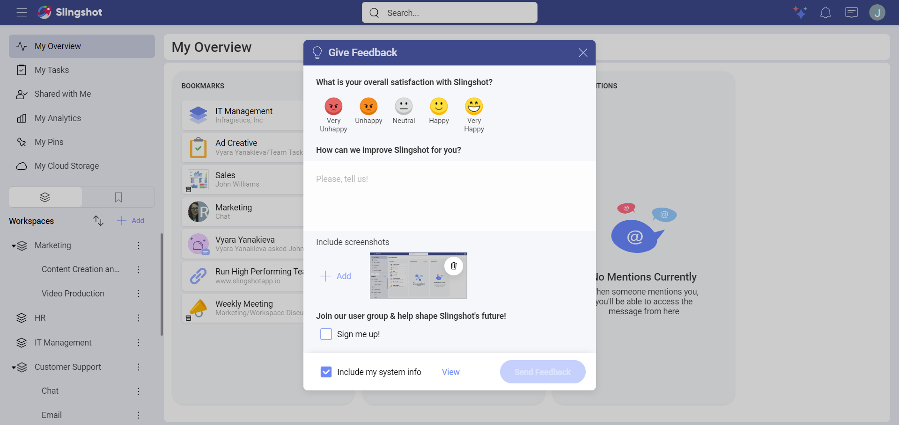Open the IT Management bookmark

243,115
